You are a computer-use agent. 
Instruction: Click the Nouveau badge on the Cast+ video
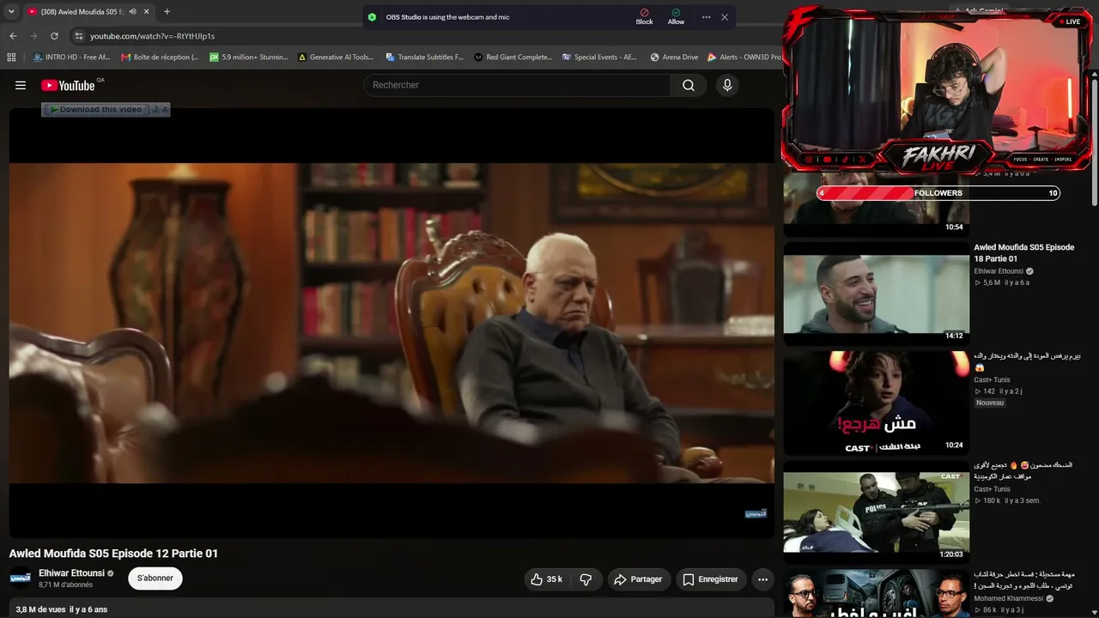click(x=990, y=403)
